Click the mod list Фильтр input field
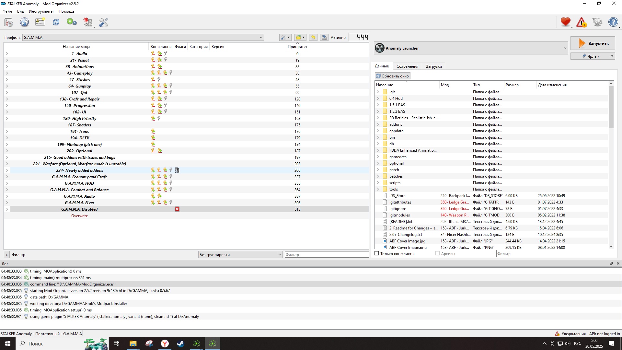622x350 pixels. [x=327, y=255]
